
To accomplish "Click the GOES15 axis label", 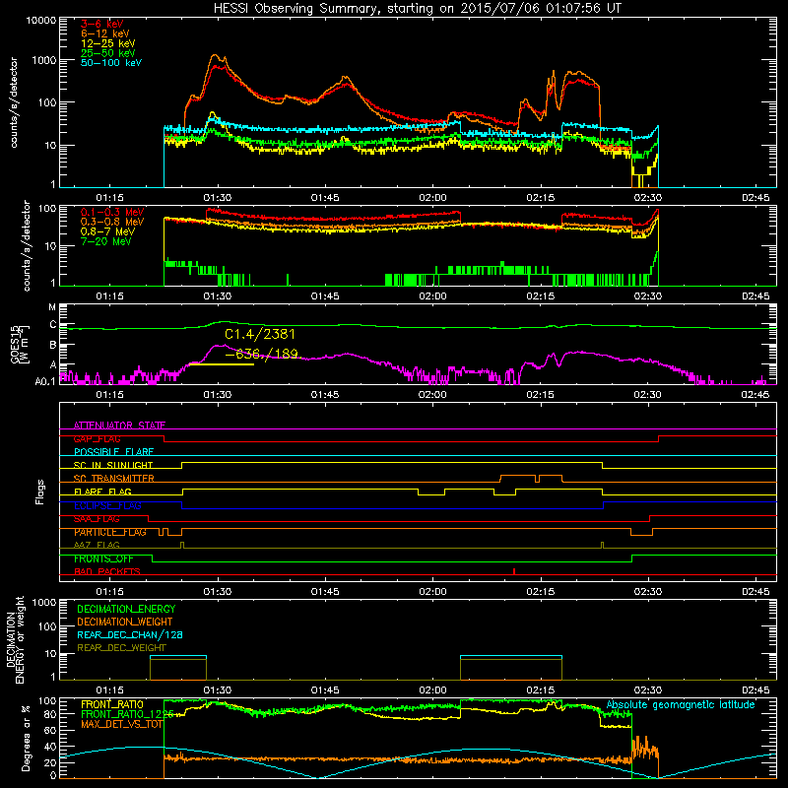I will coord(16,344).
